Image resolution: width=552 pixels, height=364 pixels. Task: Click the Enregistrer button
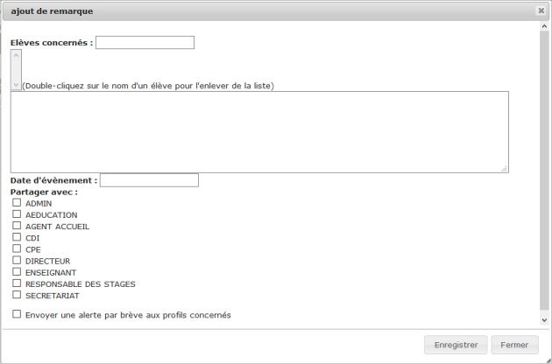455,345
